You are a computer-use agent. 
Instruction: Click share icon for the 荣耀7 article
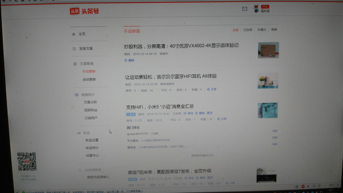[227, 183]
